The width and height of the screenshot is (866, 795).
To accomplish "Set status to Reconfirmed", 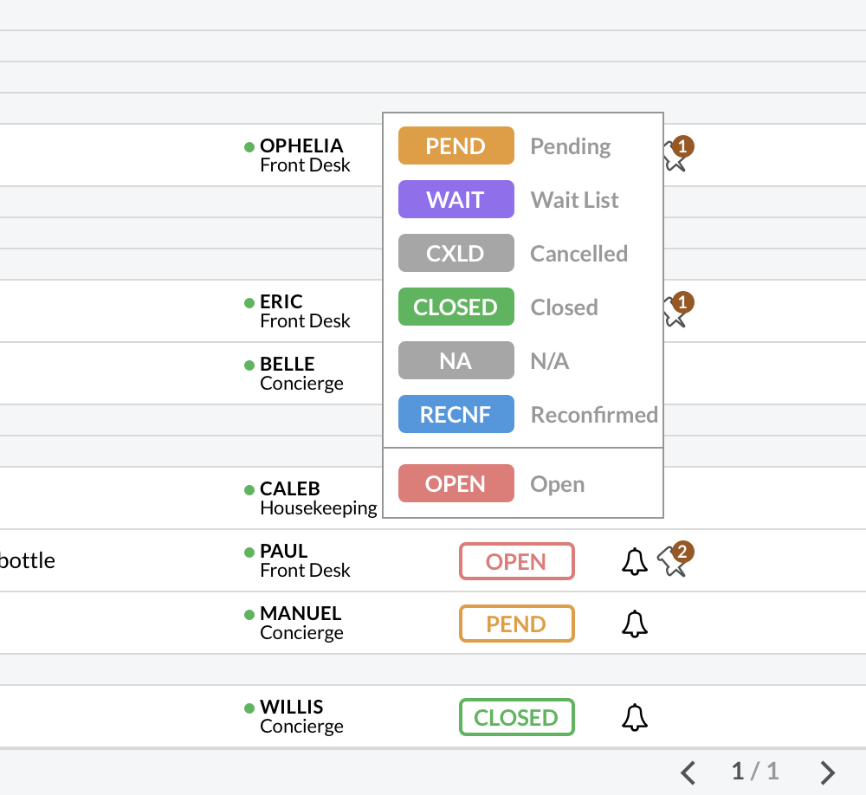I will point(456,414).
